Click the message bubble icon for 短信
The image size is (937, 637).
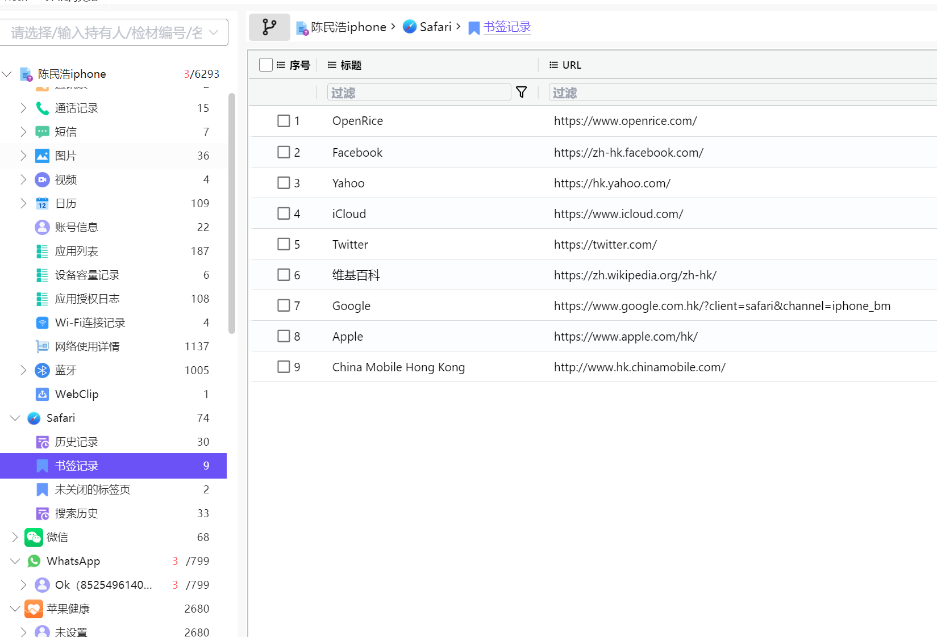point(42,132)
